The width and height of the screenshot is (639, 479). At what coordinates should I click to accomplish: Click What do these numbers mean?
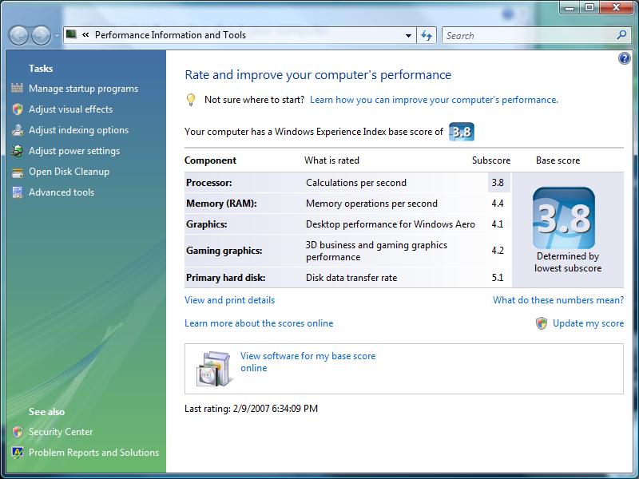pos(558,300)
